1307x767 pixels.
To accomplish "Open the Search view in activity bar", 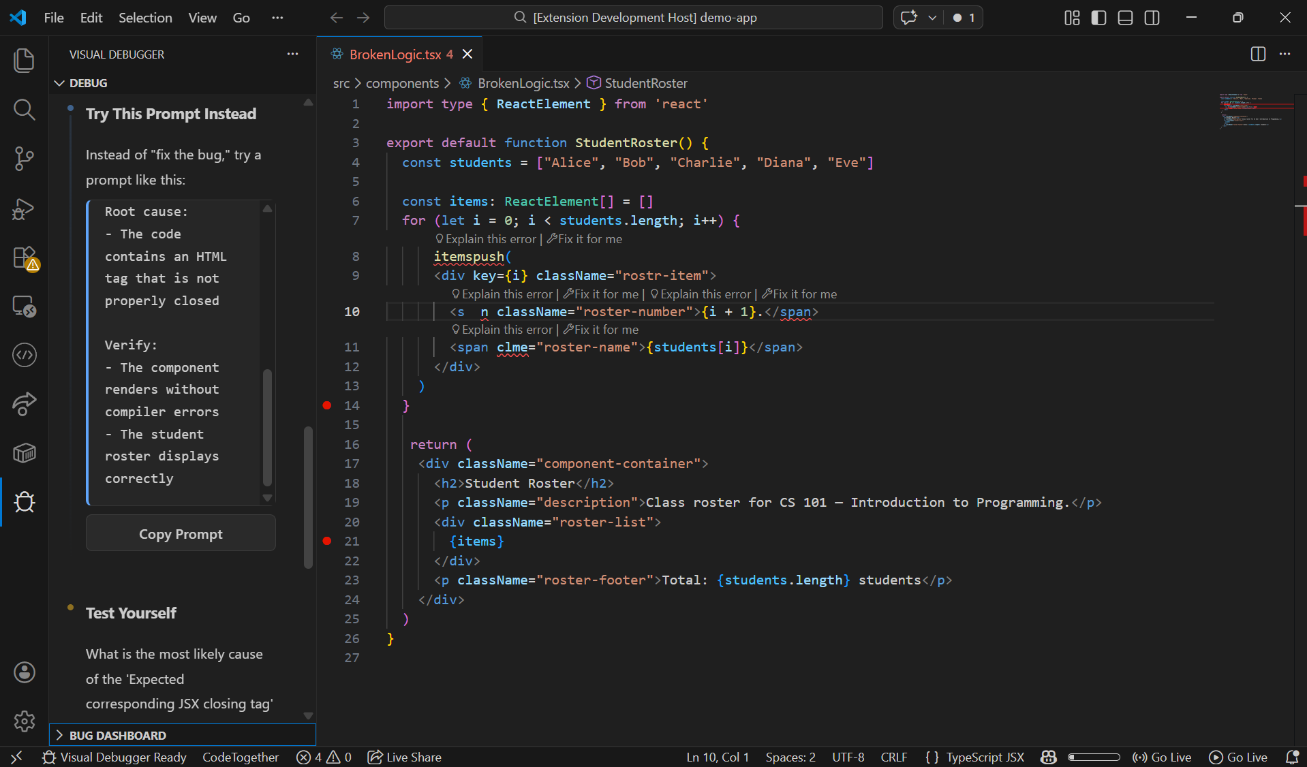I will [25, 110].
